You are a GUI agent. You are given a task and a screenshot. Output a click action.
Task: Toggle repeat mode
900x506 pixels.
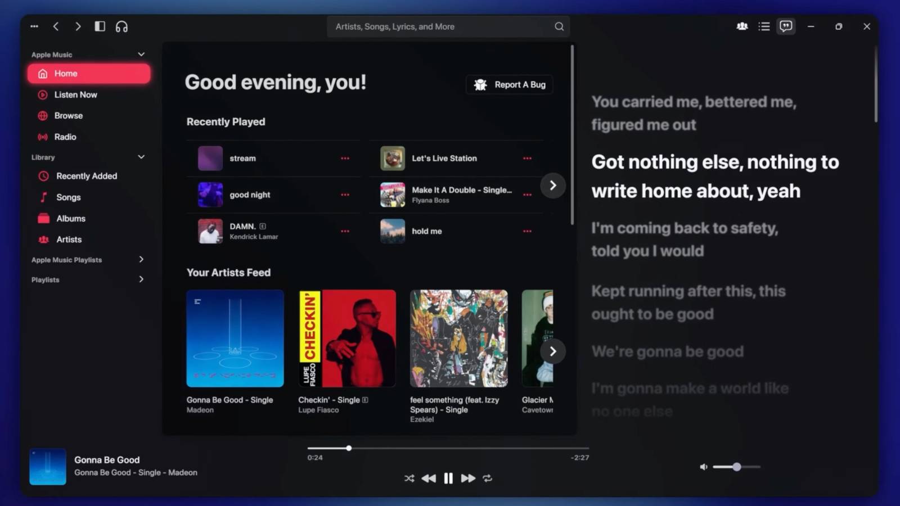click(488, 478)
